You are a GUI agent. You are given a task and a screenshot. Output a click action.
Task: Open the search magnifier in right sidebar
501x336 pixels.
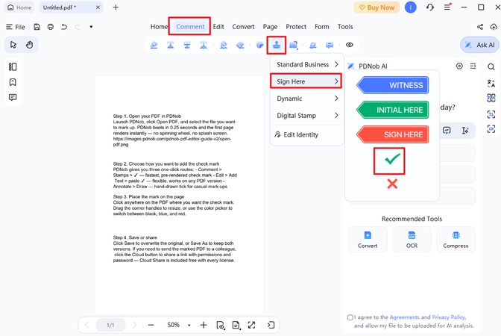pos(491,67)
